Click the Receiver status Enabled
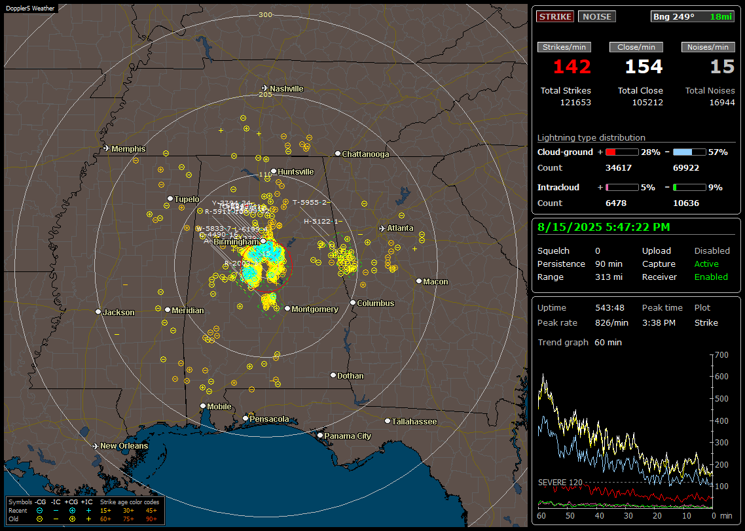Image resolution: width=745 pixels, height=531 pixels. tap(711, 277)
